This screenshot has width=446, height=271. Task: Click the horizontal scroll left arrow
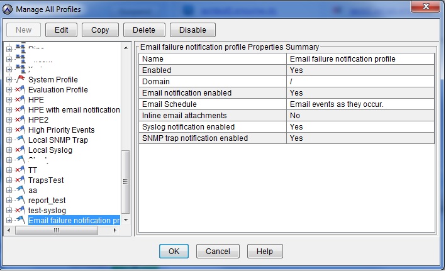tap(9, 230)
